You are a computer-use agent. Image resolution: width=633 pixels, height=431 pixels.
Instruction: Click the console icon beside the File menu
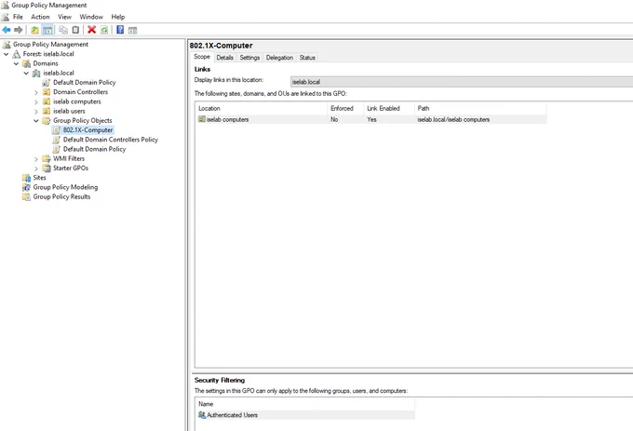pyautogui.click(x=6, y=17)
